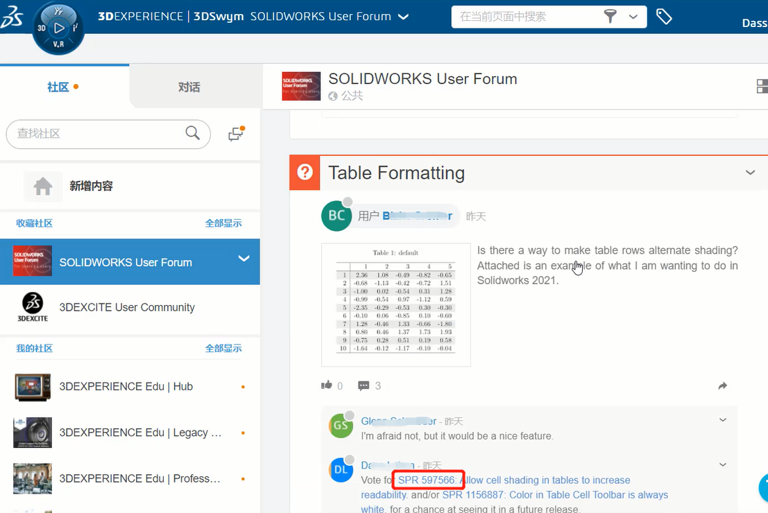The width and height of the screenshot is (768, 513).
Task: Like the Table Formatting post
Action: tap(327, 385)
